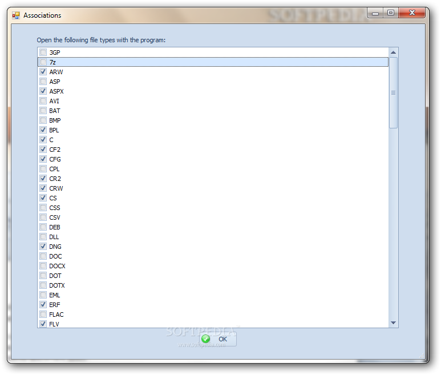
Task: Close the Associations dialog
Action: pyautogui.click(x=412, y=13)
